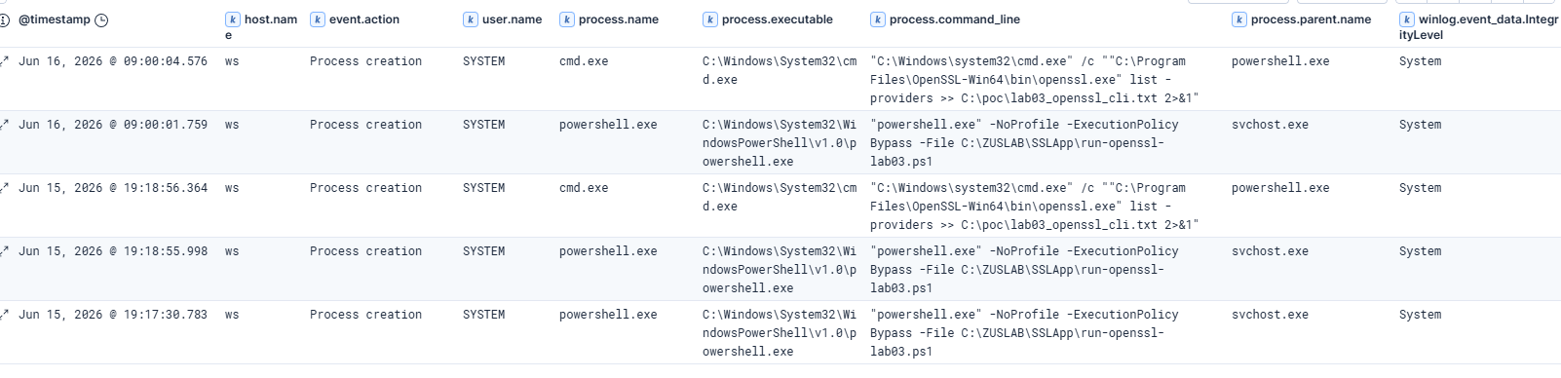Select timestamp Jun 15, 2026 @ 19:18:56.364
The height and width of the screenshot is (378, 1561).
click(x=113, y=188)
